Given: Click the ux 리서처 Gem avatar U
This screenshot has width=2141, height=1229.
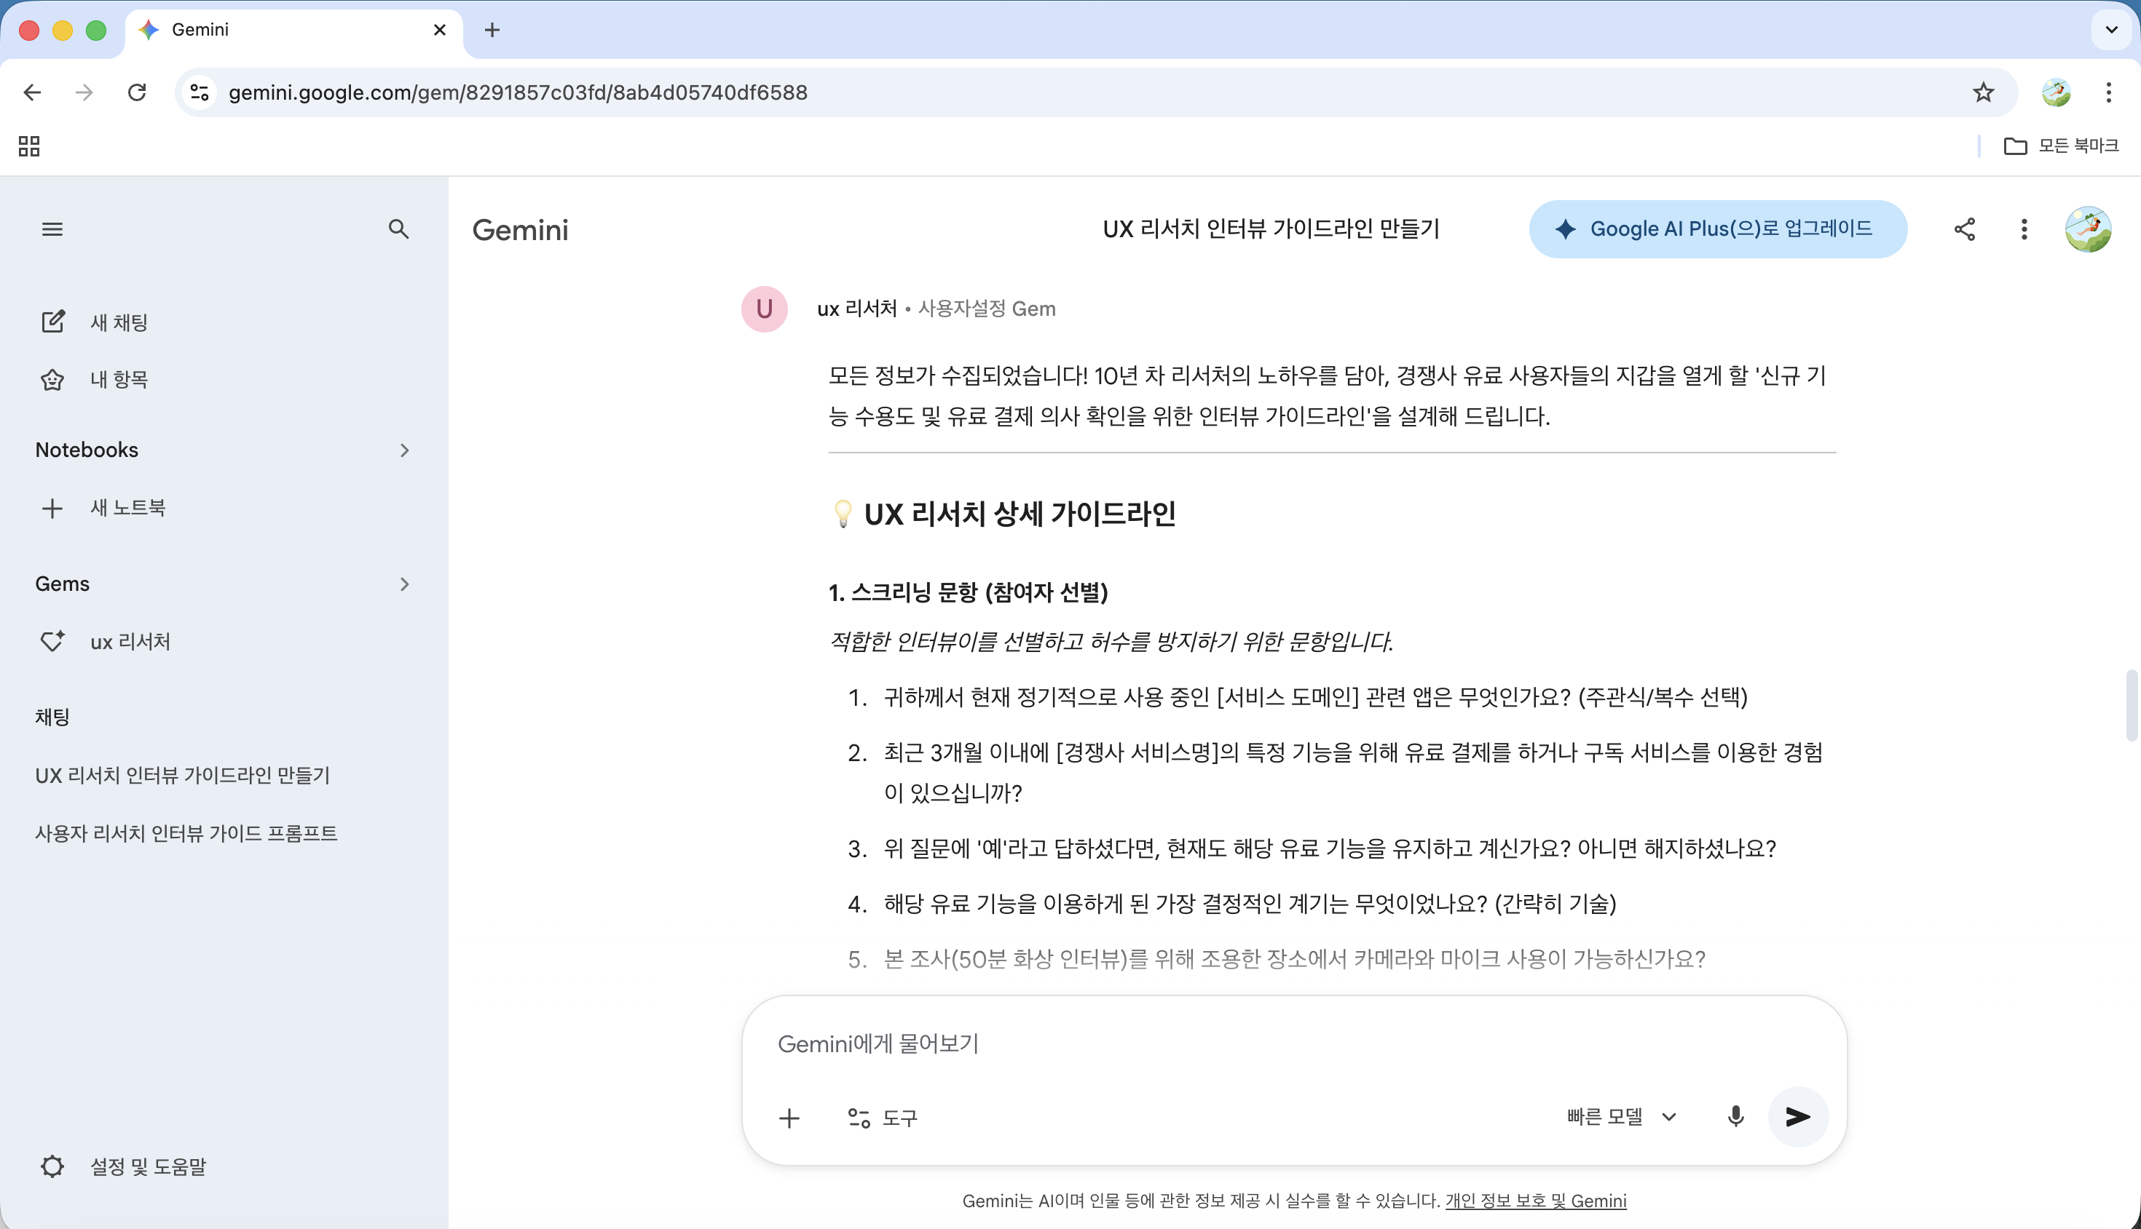Looking at the screenshot, I should tap(765, 309).
